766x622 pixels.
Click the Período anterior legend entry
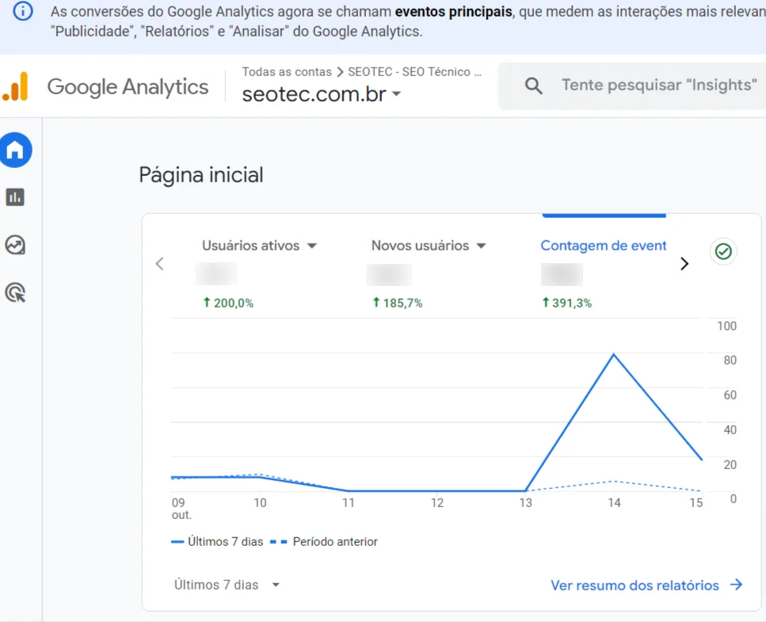point(324,541)
